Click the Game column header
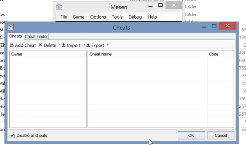 pos(48,54)
